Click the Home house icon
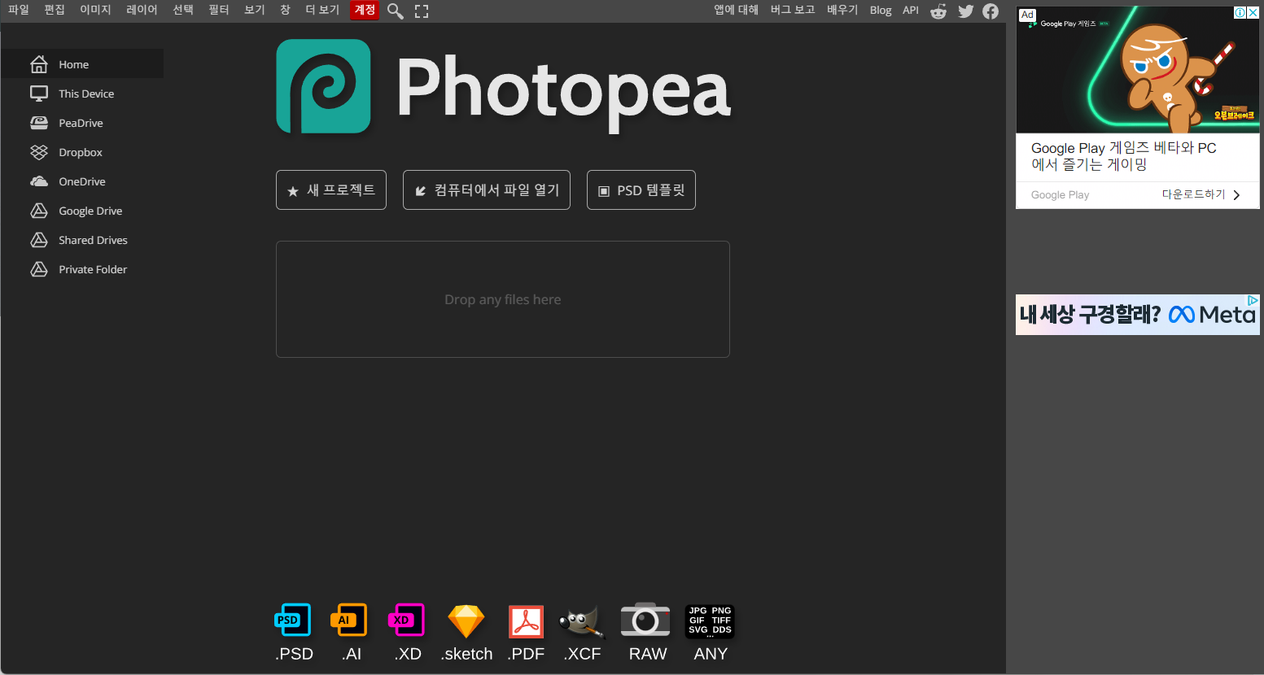Viewport: 1264px width, 675px height. (39, 64)
